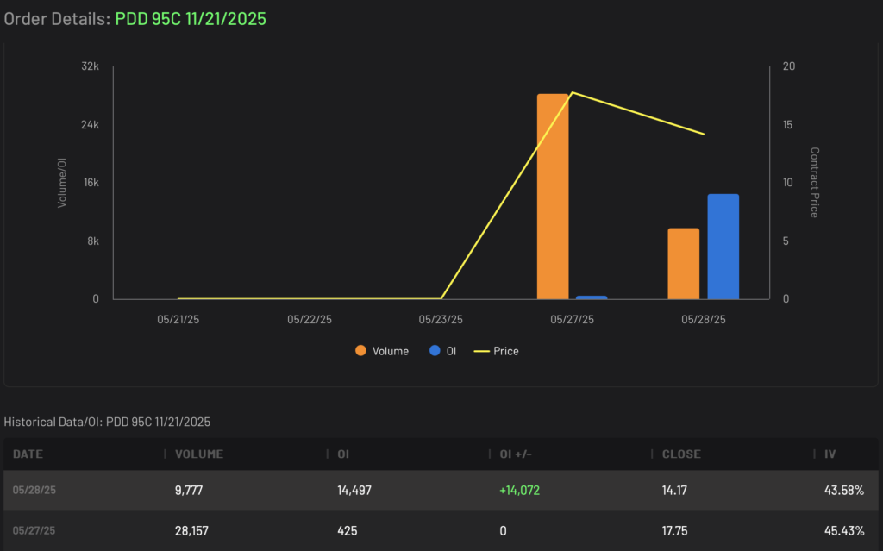Click the 15 right axis price label
This screenshot has width=883, height=551.
pos(788,124)
